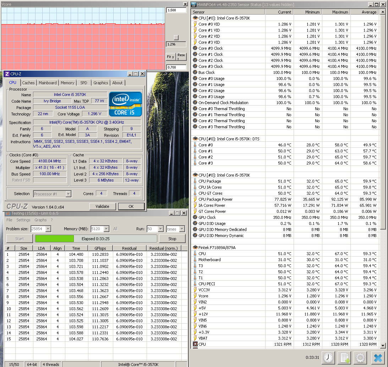Click the Maximum column header in HWiNFO
388x367 pixels.
click(x=336, y=12)
